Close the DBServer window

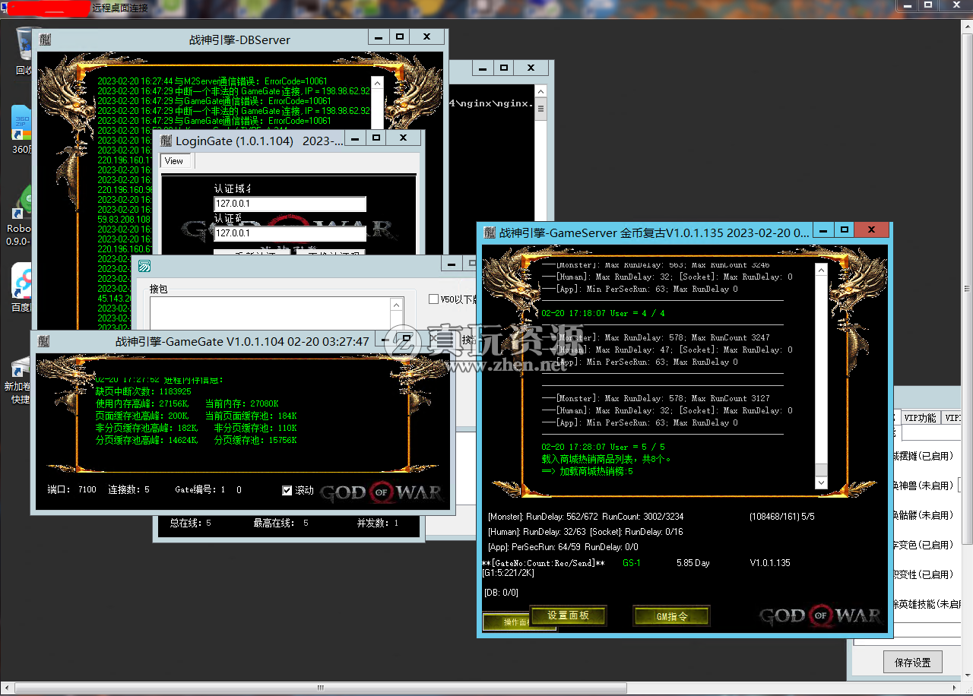tap(427, 36)
